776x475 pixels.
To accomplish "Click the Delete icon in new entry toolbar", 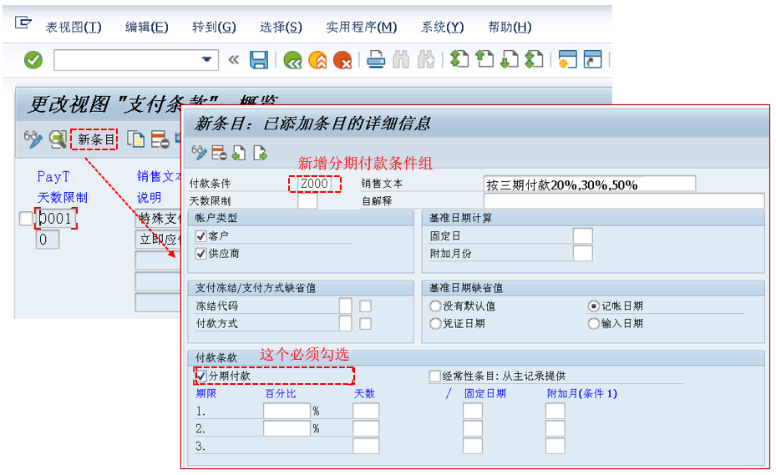I will tap(219, 153).
